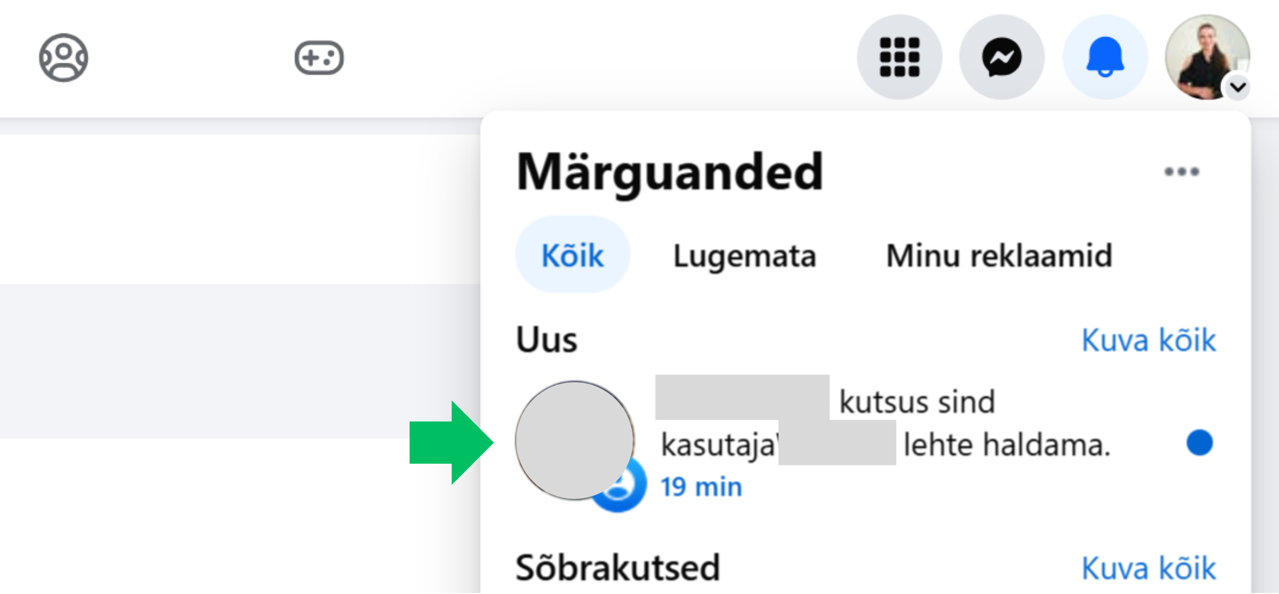The width and height of the screenshot is (1279, 594).
Task: Click the Märguanded panel title
Action: click(x=669, y=171)
